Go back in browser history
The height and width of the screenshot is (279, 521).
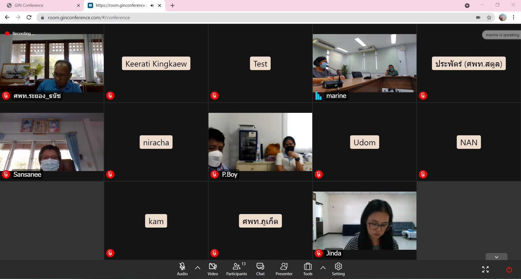click(7, 17)
